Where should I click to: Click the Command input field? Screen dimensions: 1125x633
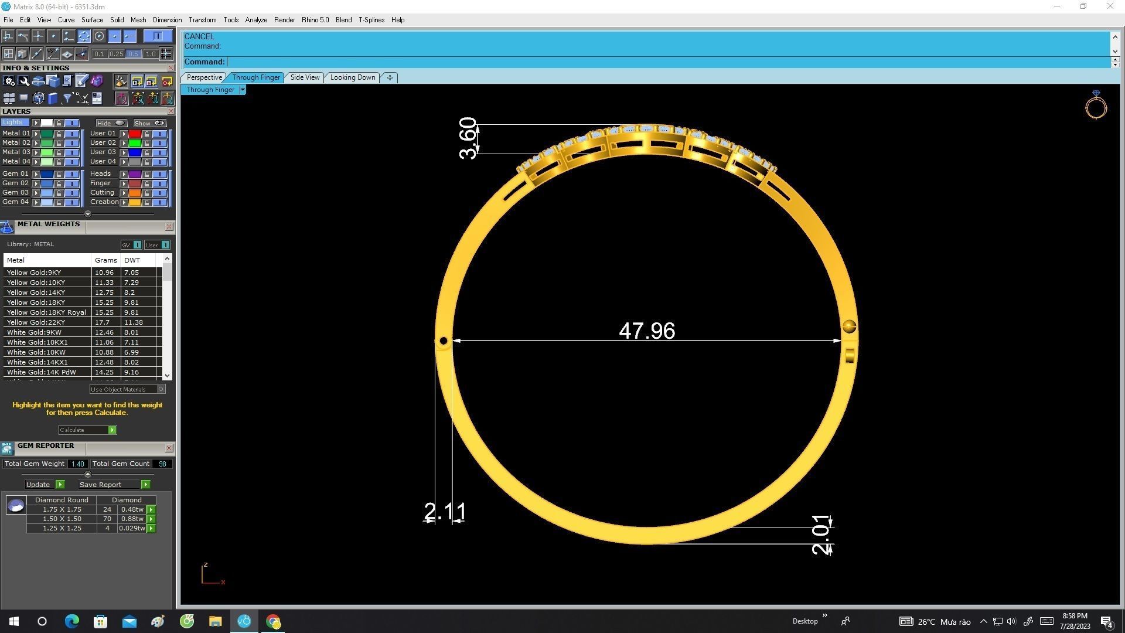(668, 62)
